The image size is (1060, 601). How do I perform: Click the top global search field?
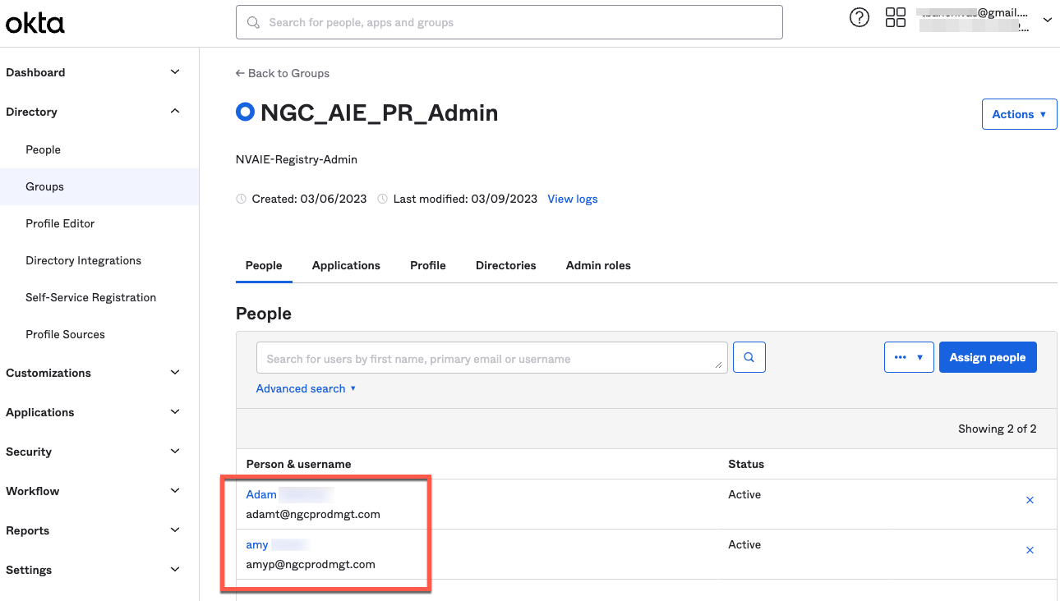[509, 23]
